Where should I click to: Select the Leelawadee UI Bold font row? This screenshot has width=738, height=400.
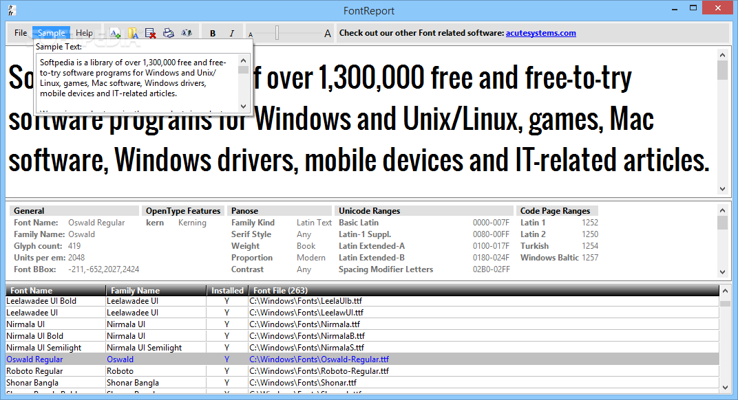pyautogui.click(x=362, y=301)
